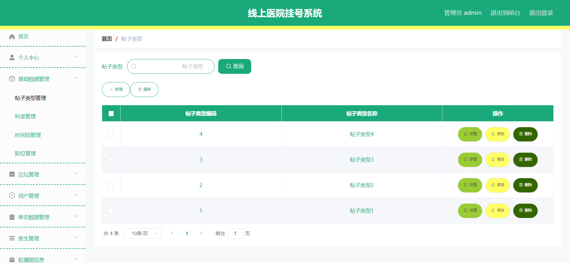Click the person icon for 个人中心
The height and width of the screenshot is (263, 570).
click(12, 58)
